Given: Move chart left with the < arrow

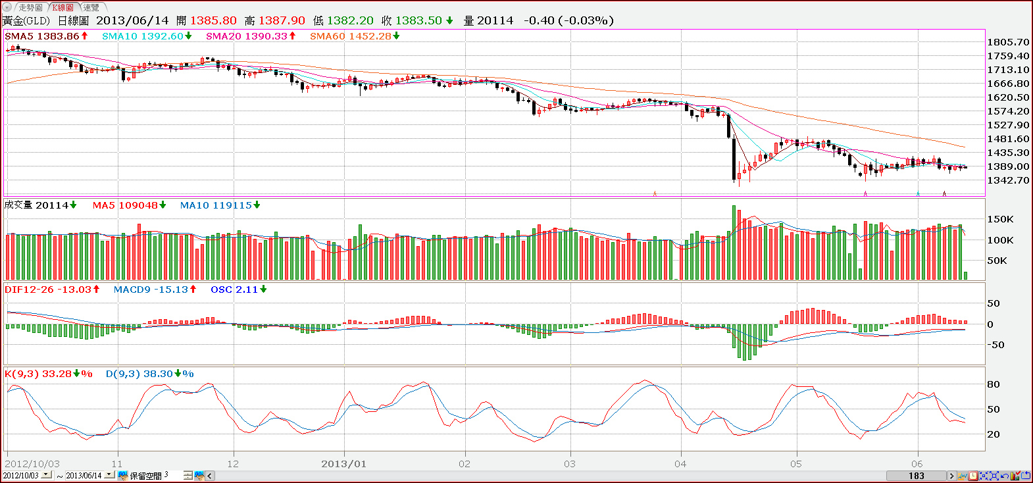Looking at the screenshot, I should coord(210,476).
